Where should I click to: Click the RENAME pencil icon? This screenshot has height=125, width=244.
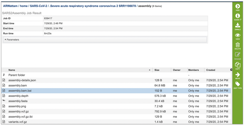tap(237, 55)
